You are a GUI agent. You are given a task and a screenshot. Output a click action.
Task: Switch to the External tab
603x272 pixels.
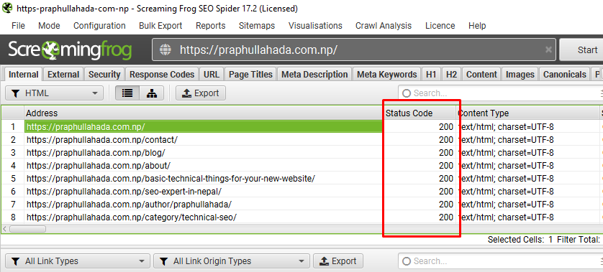pos(63,75)
